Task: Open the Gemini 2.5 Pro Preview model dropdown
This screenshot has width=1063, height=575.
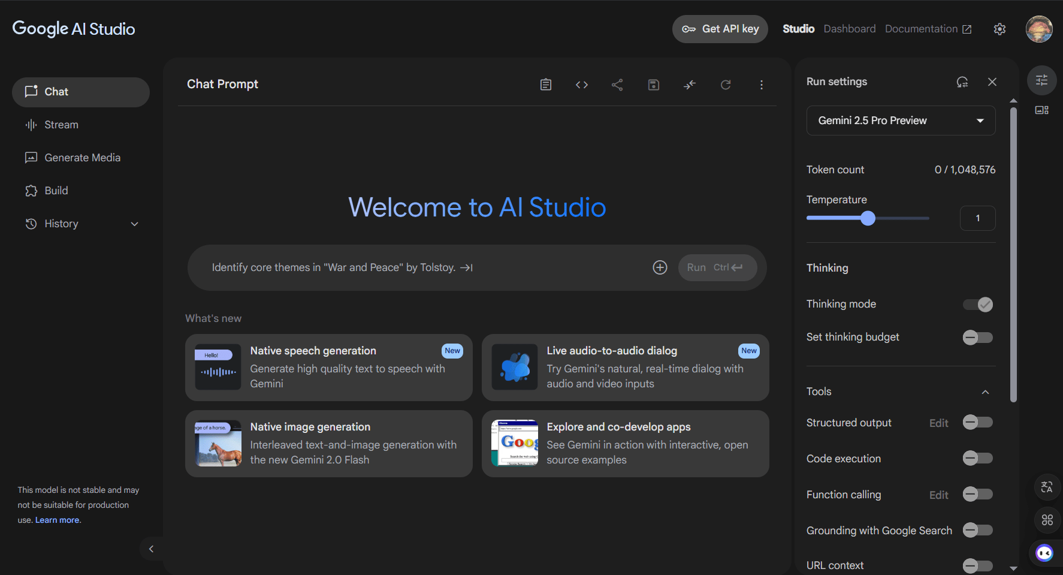Action: coord(901,121)
